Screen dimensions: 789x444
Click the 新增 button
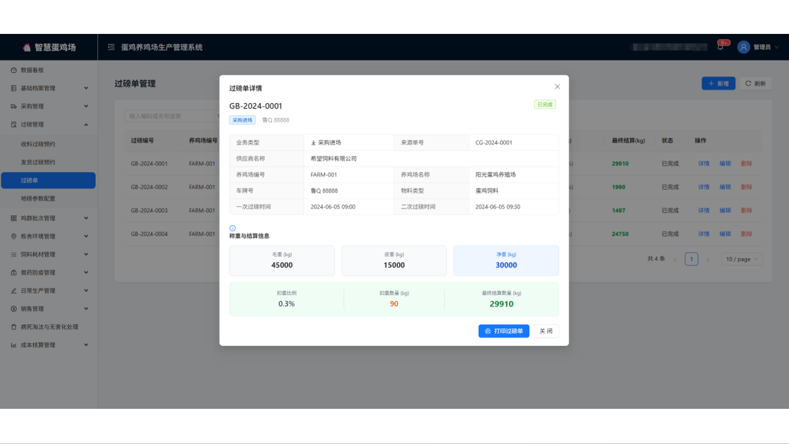click(718, 84)
